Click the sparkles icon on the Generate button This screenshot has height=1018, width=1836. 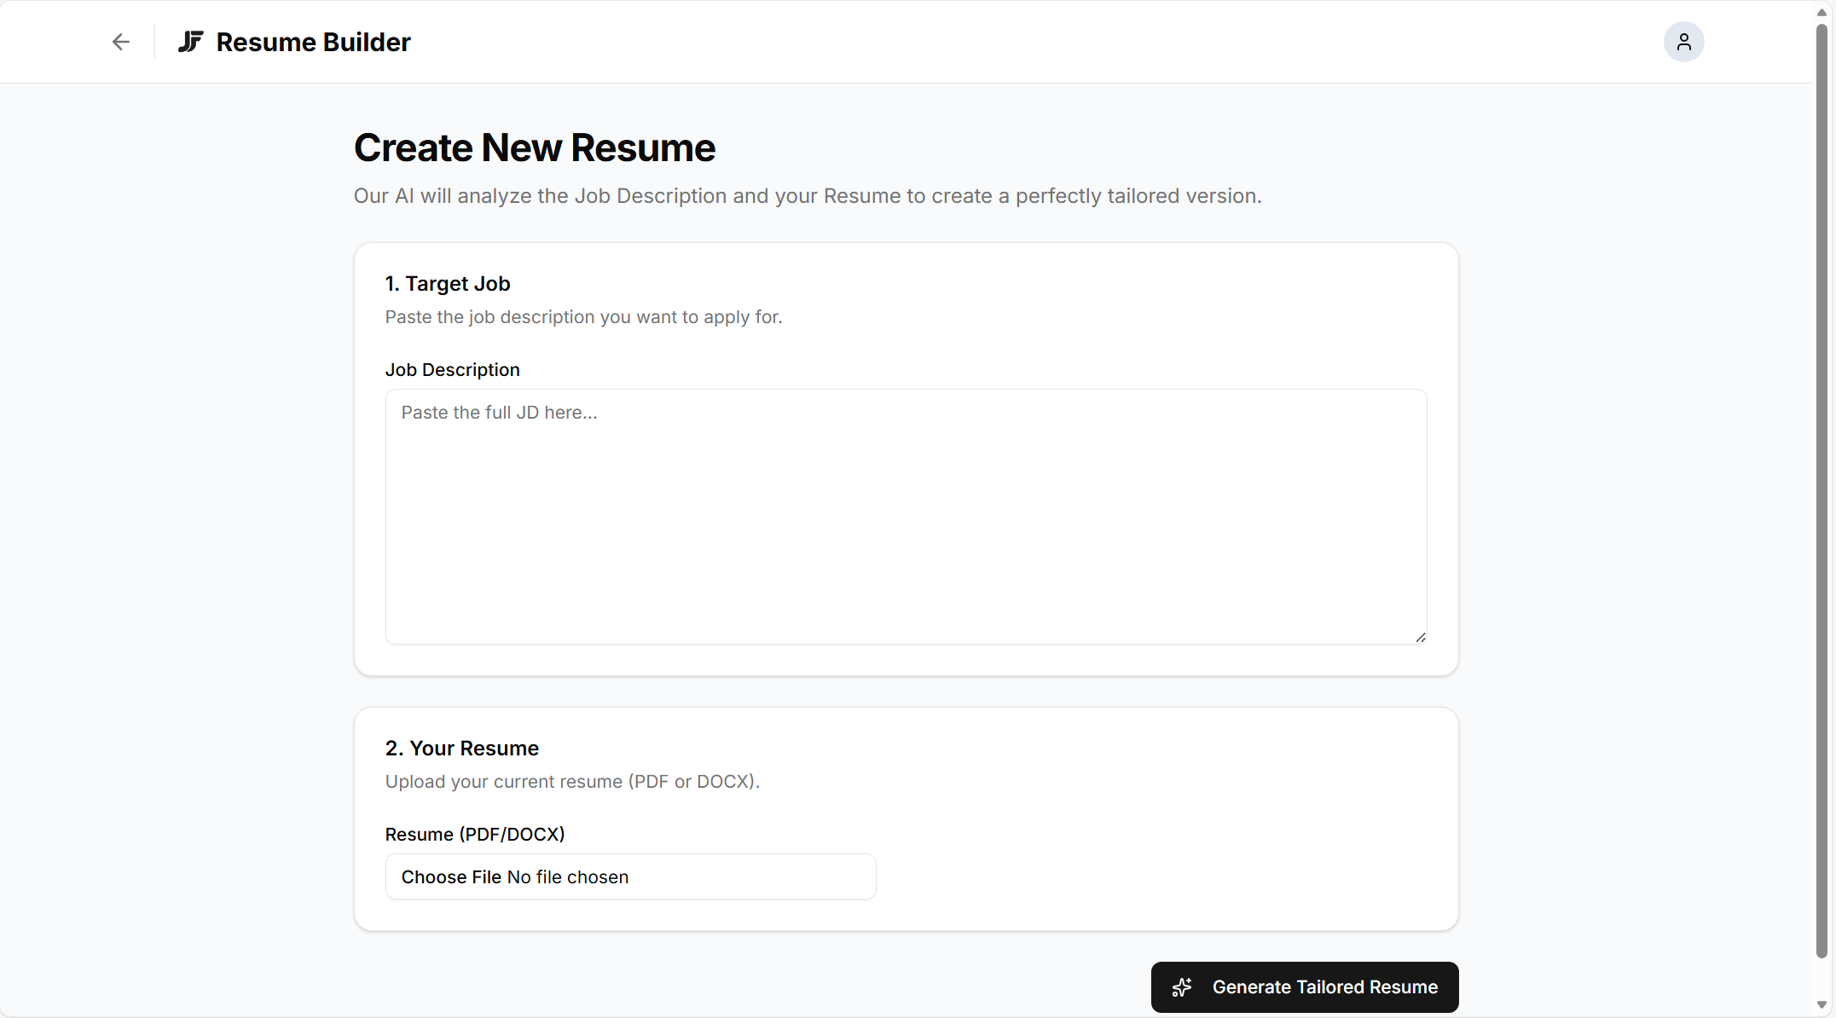[1182, 987]
